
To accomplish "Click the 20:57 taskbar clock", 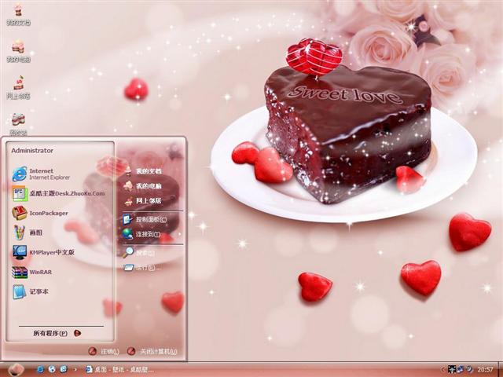I will pyautogui.click(x=485, y=370).
